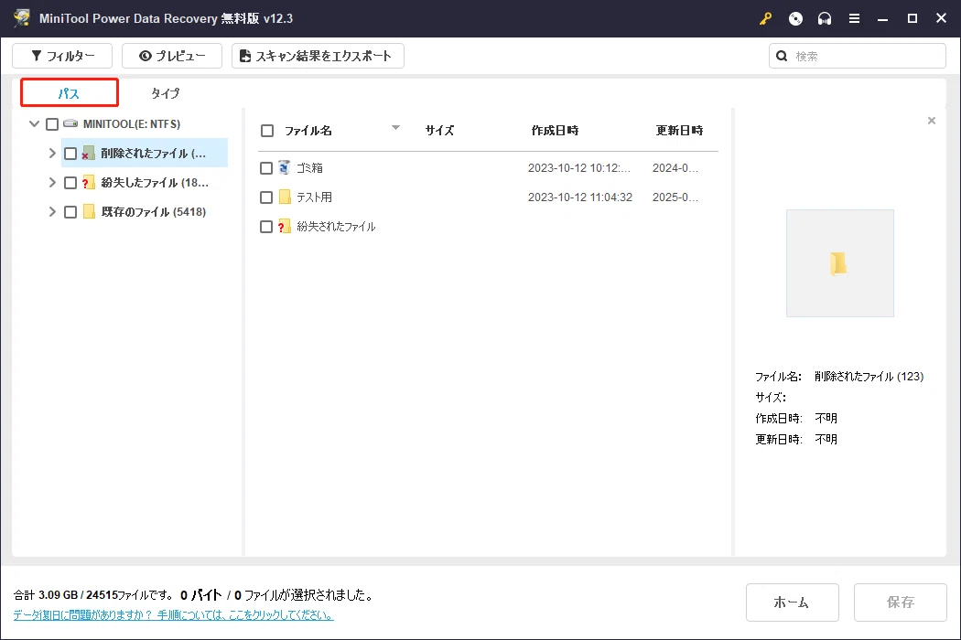Viewport: 961px width, 640px height.
Task: Select the 既存のファイル (5418) tree label
Action: point(153,212)
